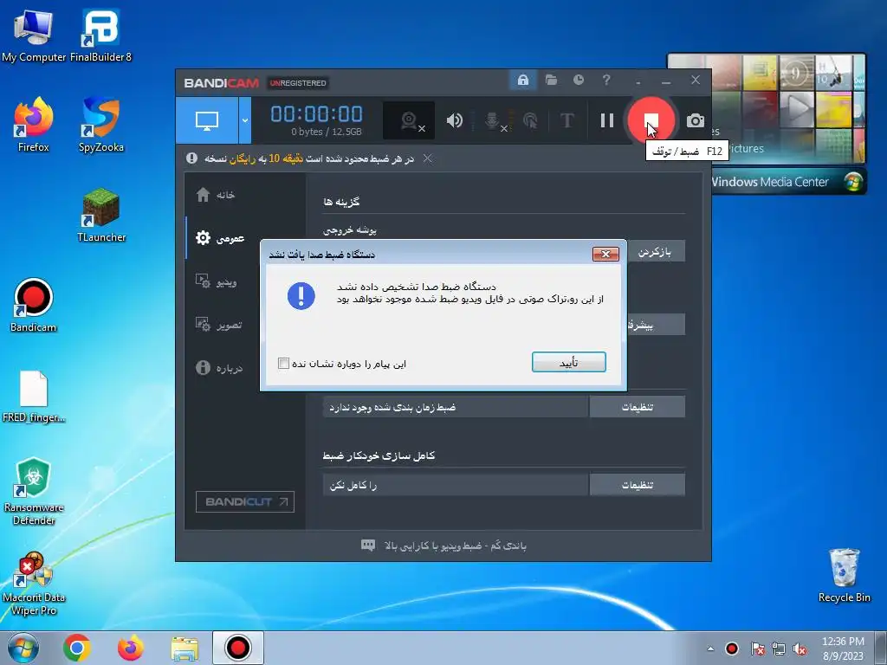
Task: Click the بازکردن (Open) button
Action: [656, 251]
